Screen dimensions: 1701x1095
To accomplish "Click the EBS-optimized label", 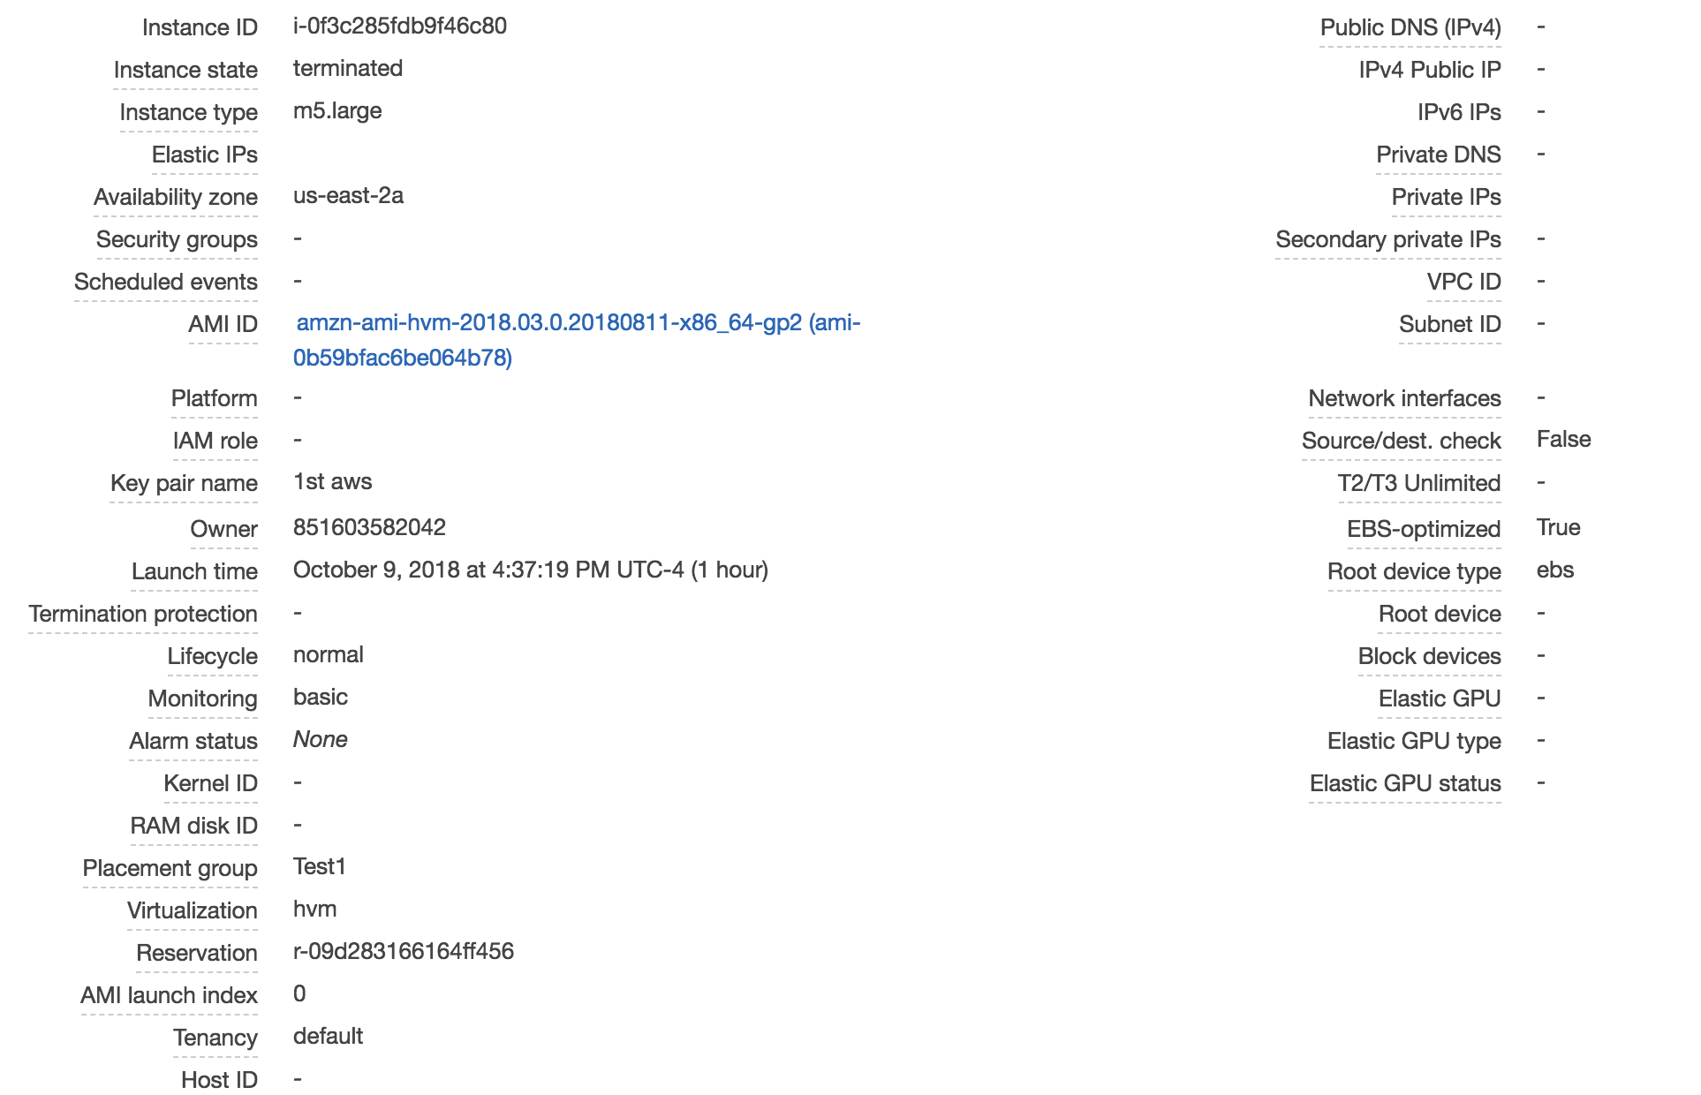I will pyautogui.click(x=1424, y=529).
